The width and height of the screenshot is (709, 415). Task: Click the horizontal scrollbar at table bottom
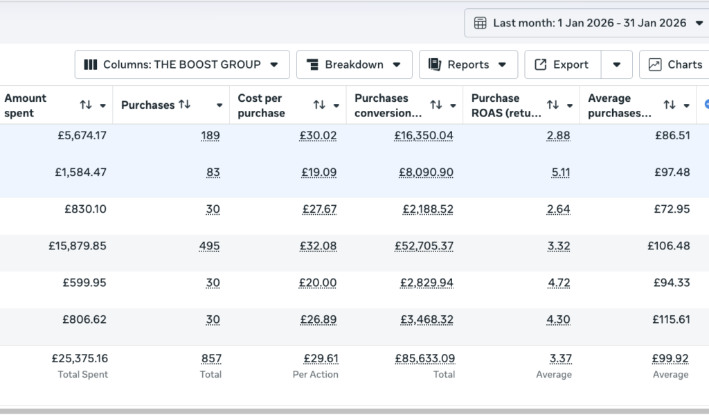pos(354,411)
